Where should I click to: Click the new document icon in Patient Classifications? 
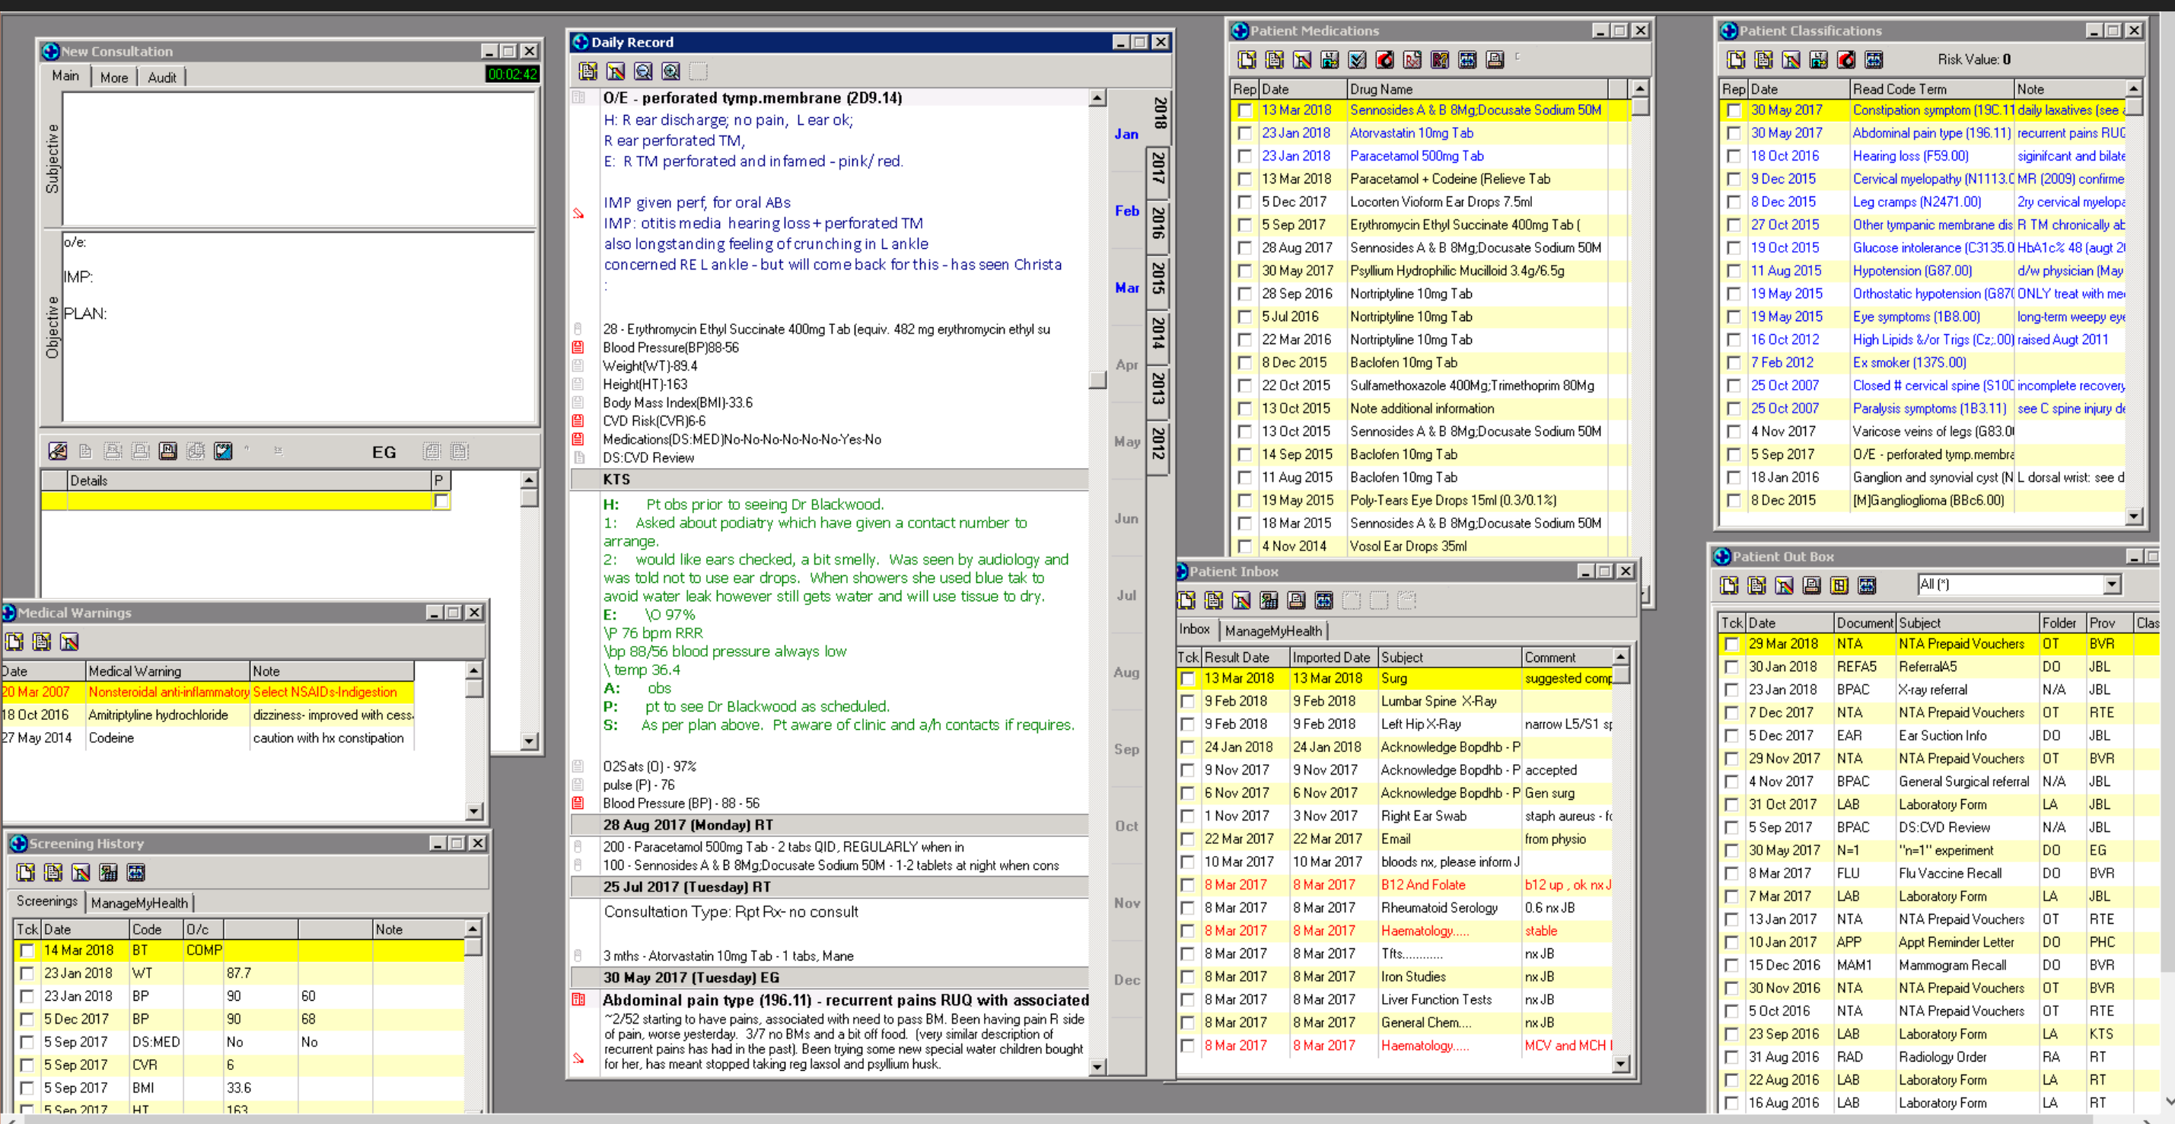point(1736,60)
